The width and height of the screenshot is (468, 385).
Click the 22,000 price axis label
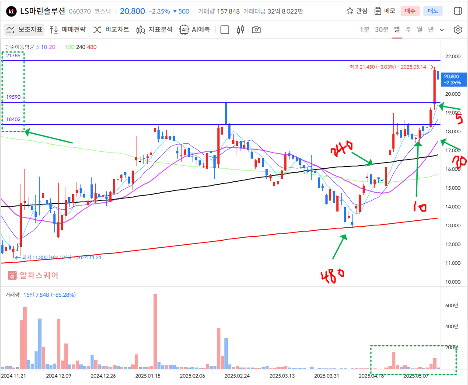(453, 56)
